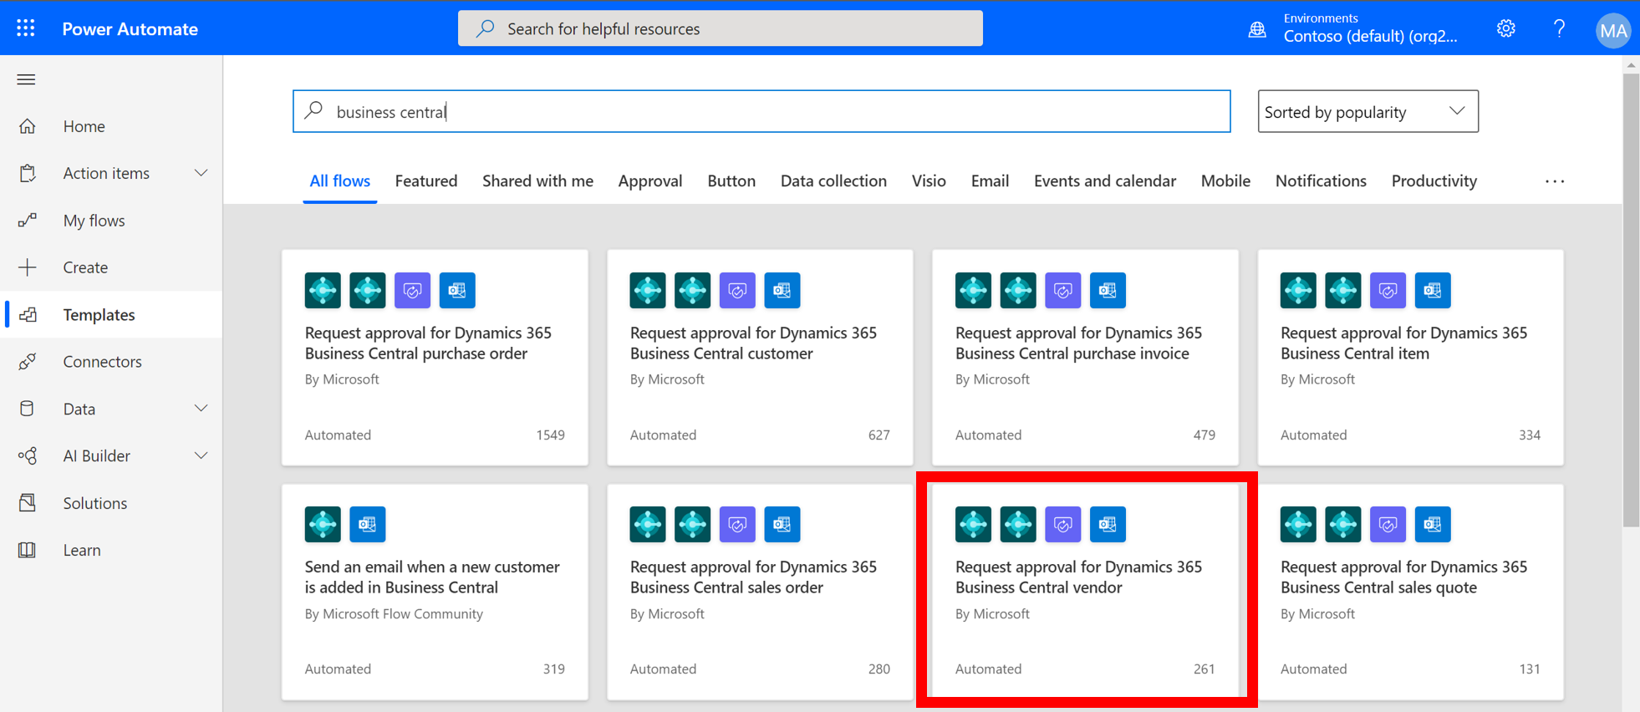This screenshot has height=712, width=1640.
Task: Open Business Central vendor approval template
Action: [1085, 592]
